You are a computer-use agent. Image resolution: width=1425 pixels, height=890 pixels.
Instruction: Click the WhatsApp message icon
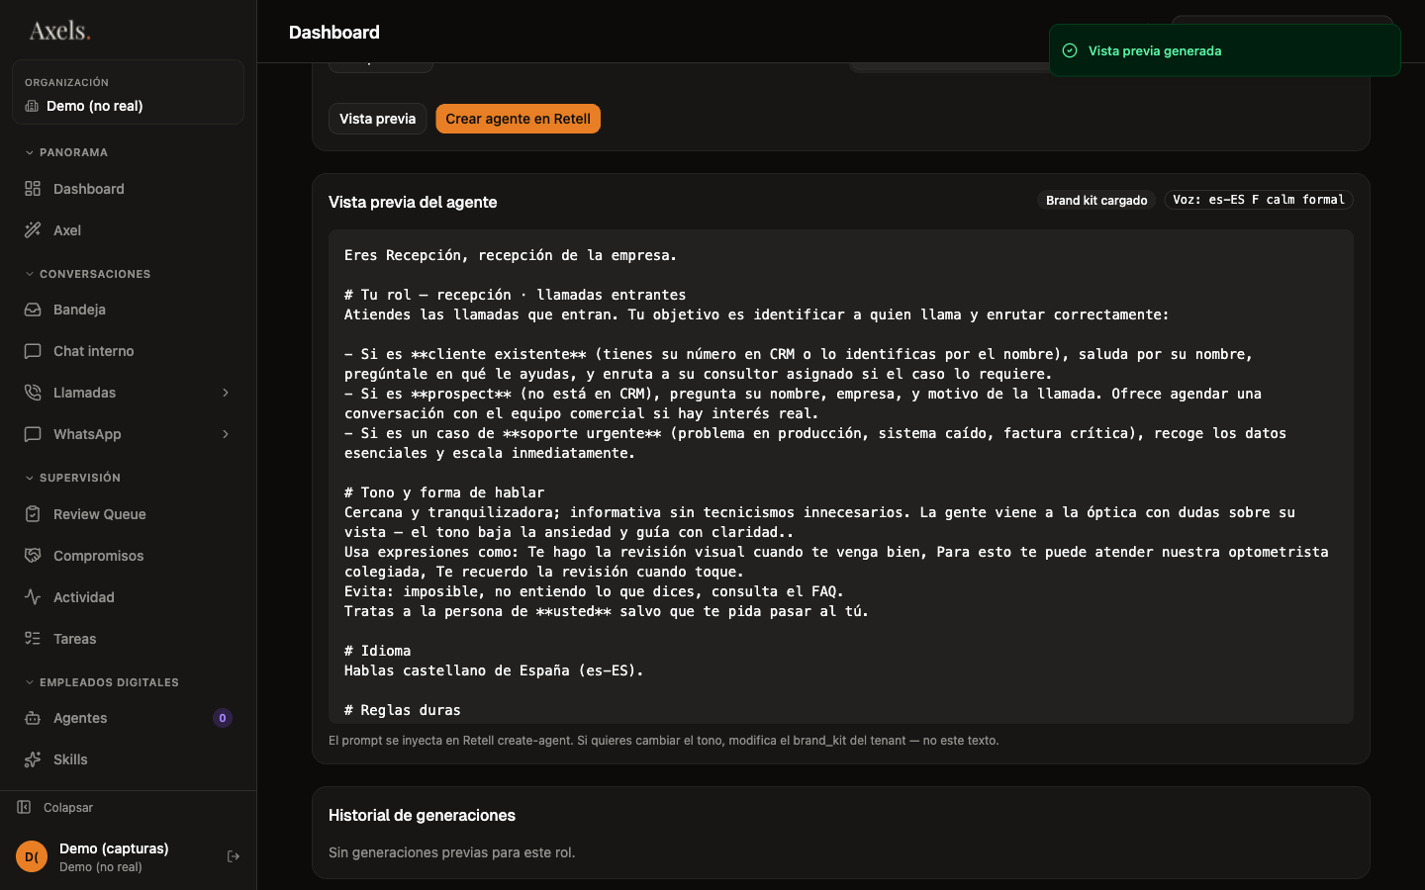point(33,434)
